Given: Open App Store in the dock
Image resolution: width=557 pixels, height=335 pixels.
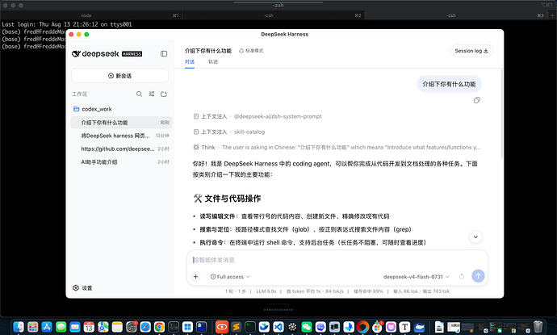Looking at the screenshot, I should click(47, 326).
